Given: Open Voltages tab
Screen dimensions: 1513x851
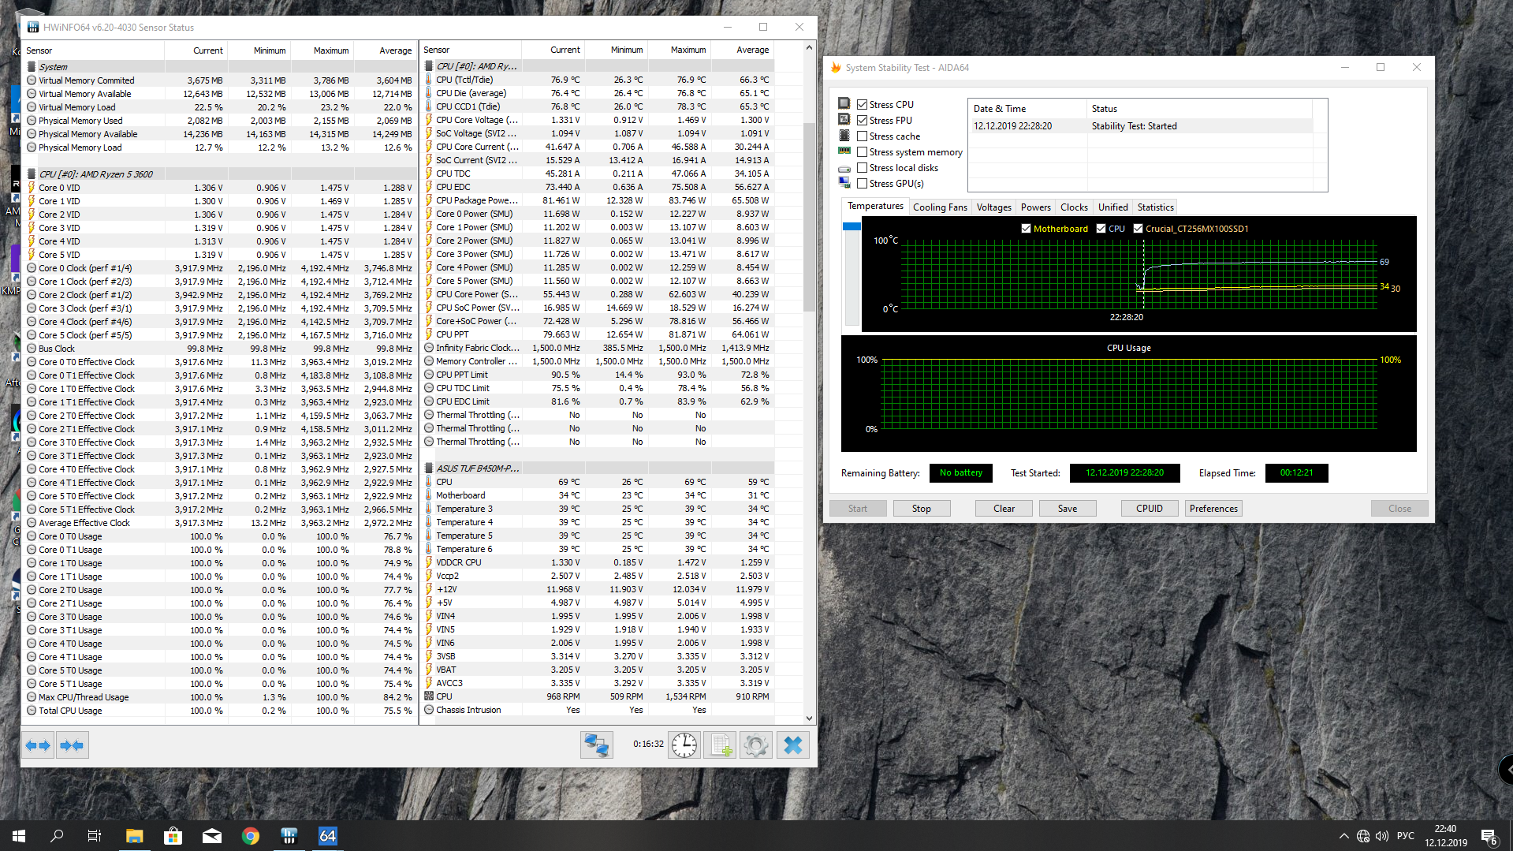Looking at the screenshot, I should tap(993, 207).
